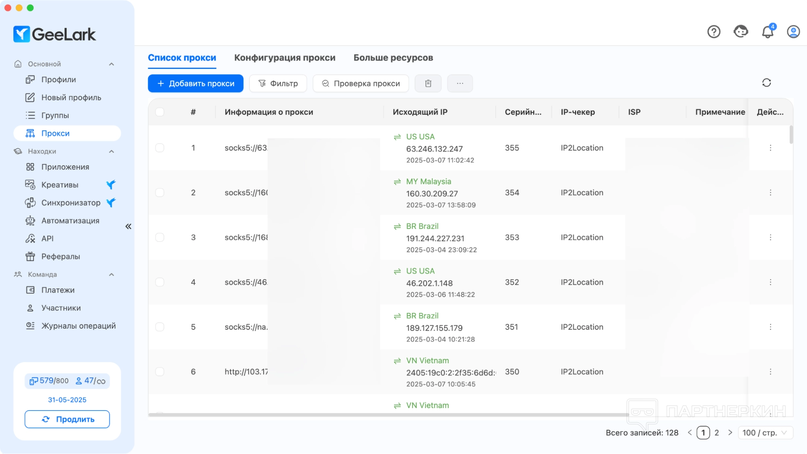Select all proxies with header checkbox

[160, 112]
